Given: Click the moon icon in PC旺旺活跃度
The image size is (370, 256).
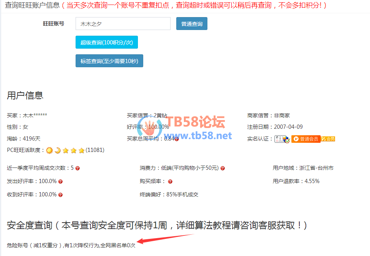Looking at the screenshot, I should tap(57, 150).
